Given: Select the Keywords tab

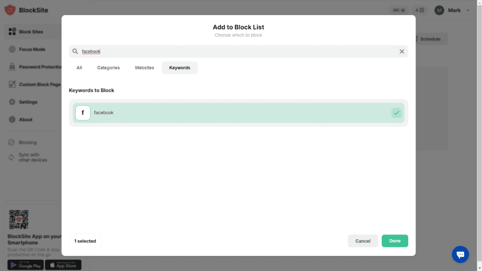Looking at the screenshot, I should point(179,68).
